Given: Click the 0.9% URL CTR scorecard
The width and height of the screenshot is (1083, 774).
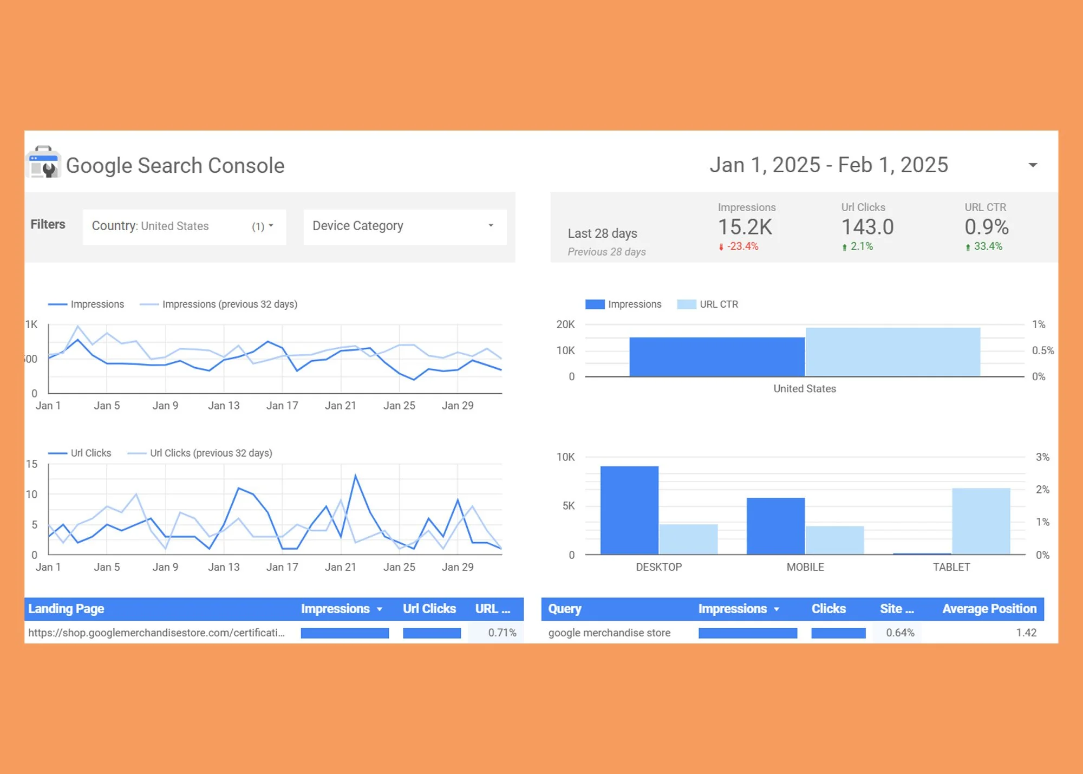Looking at the screenshot, I should [x=986, y=227].
